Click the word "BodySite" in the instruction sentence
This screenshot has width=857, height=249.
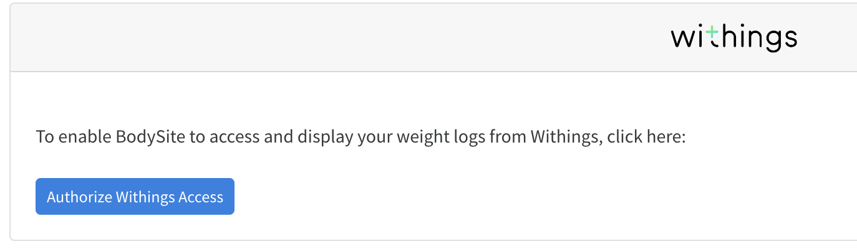(152, 136)
